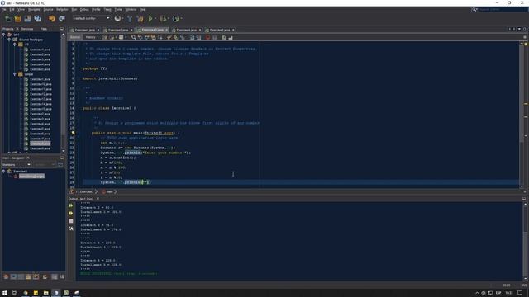The width and height of the screenshot is (529, 297).
Task: Click the Uncomment editor toolbar icon
Action: pyautogui.click(x=231, y=37)
